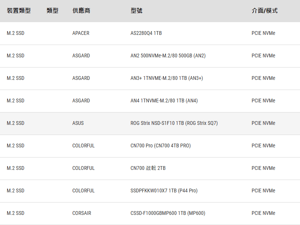Select the CN700 战戟 2TB model
The image size is (300, 225).
(148, 168)
